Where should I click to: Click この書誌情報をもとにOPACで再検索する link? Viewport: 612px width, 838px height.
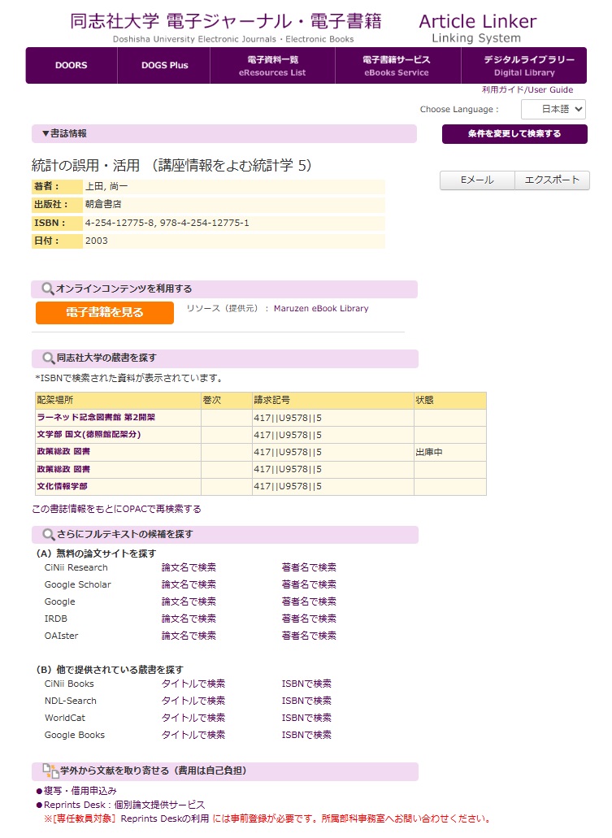pos(116,509)
